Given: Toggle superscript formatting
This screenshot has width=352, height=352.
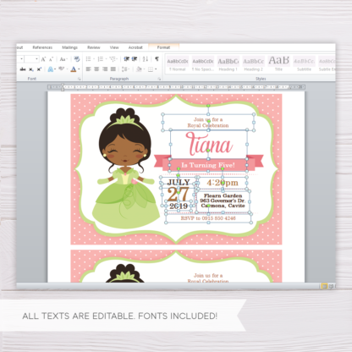Looking at the screenshot, I should pyautogui.click(x=39, y=69).
